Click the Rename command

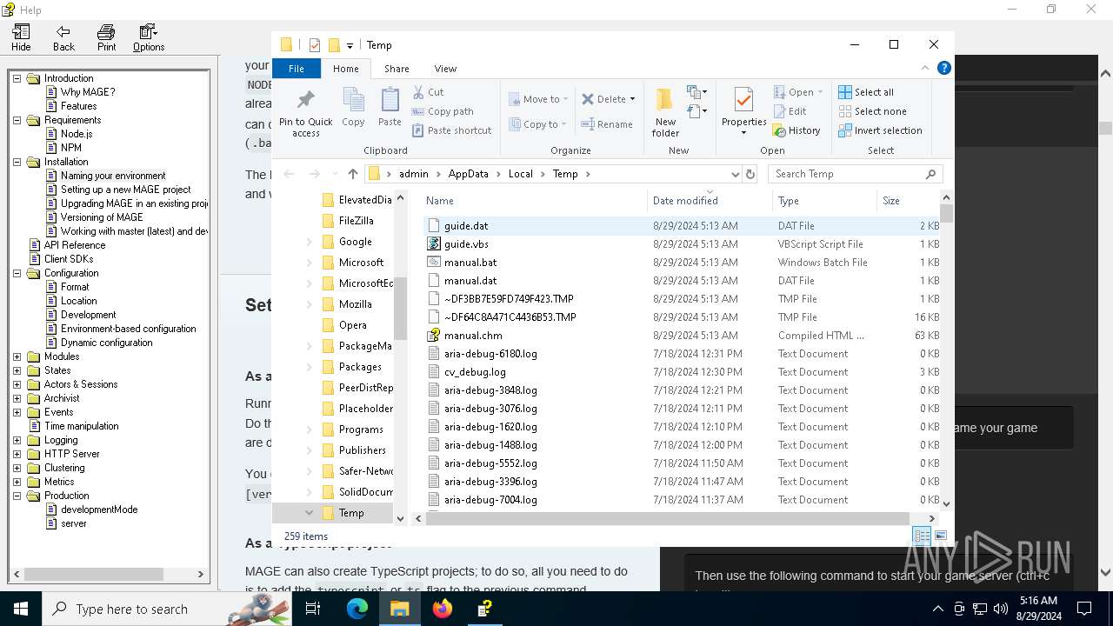[x=607, y=124]
